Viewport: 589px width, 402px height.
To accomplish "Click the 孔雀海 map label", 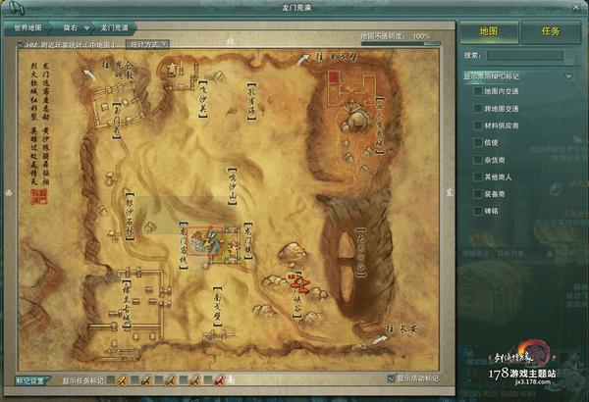I will [x=251, y=102].
